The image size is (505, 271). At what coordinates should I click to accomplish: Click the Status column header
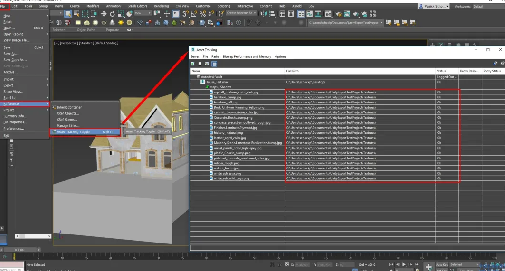(x=447, y=71)
